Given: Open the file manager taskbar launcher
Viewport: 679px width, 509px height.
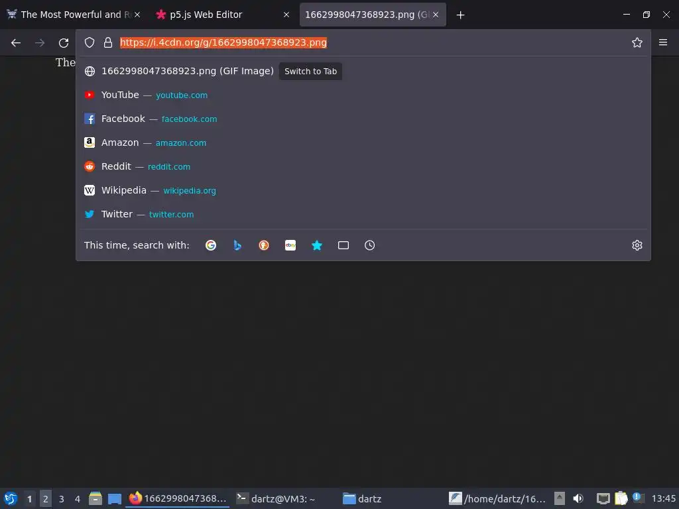Looking at the screenshot, I should [95, 498].
